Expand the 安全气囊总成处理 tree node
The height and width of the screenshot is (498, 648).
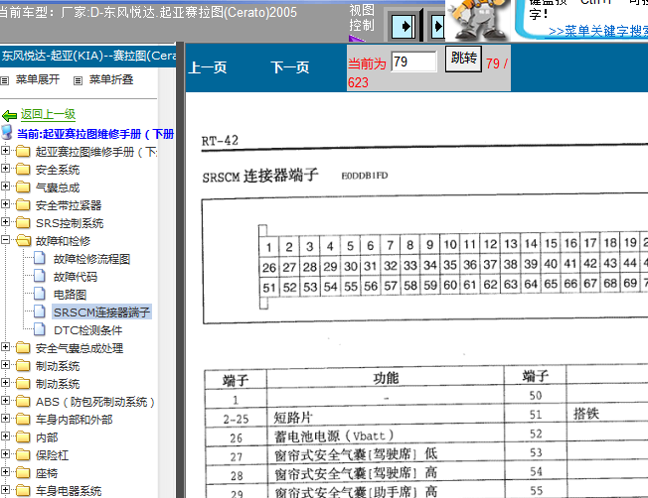click(5, 347)
